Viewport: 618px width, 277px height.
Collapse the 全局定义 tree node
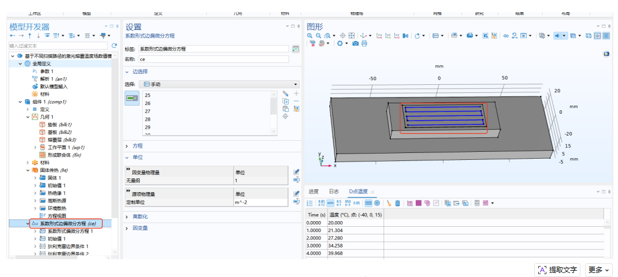click(x=20, y=63)
